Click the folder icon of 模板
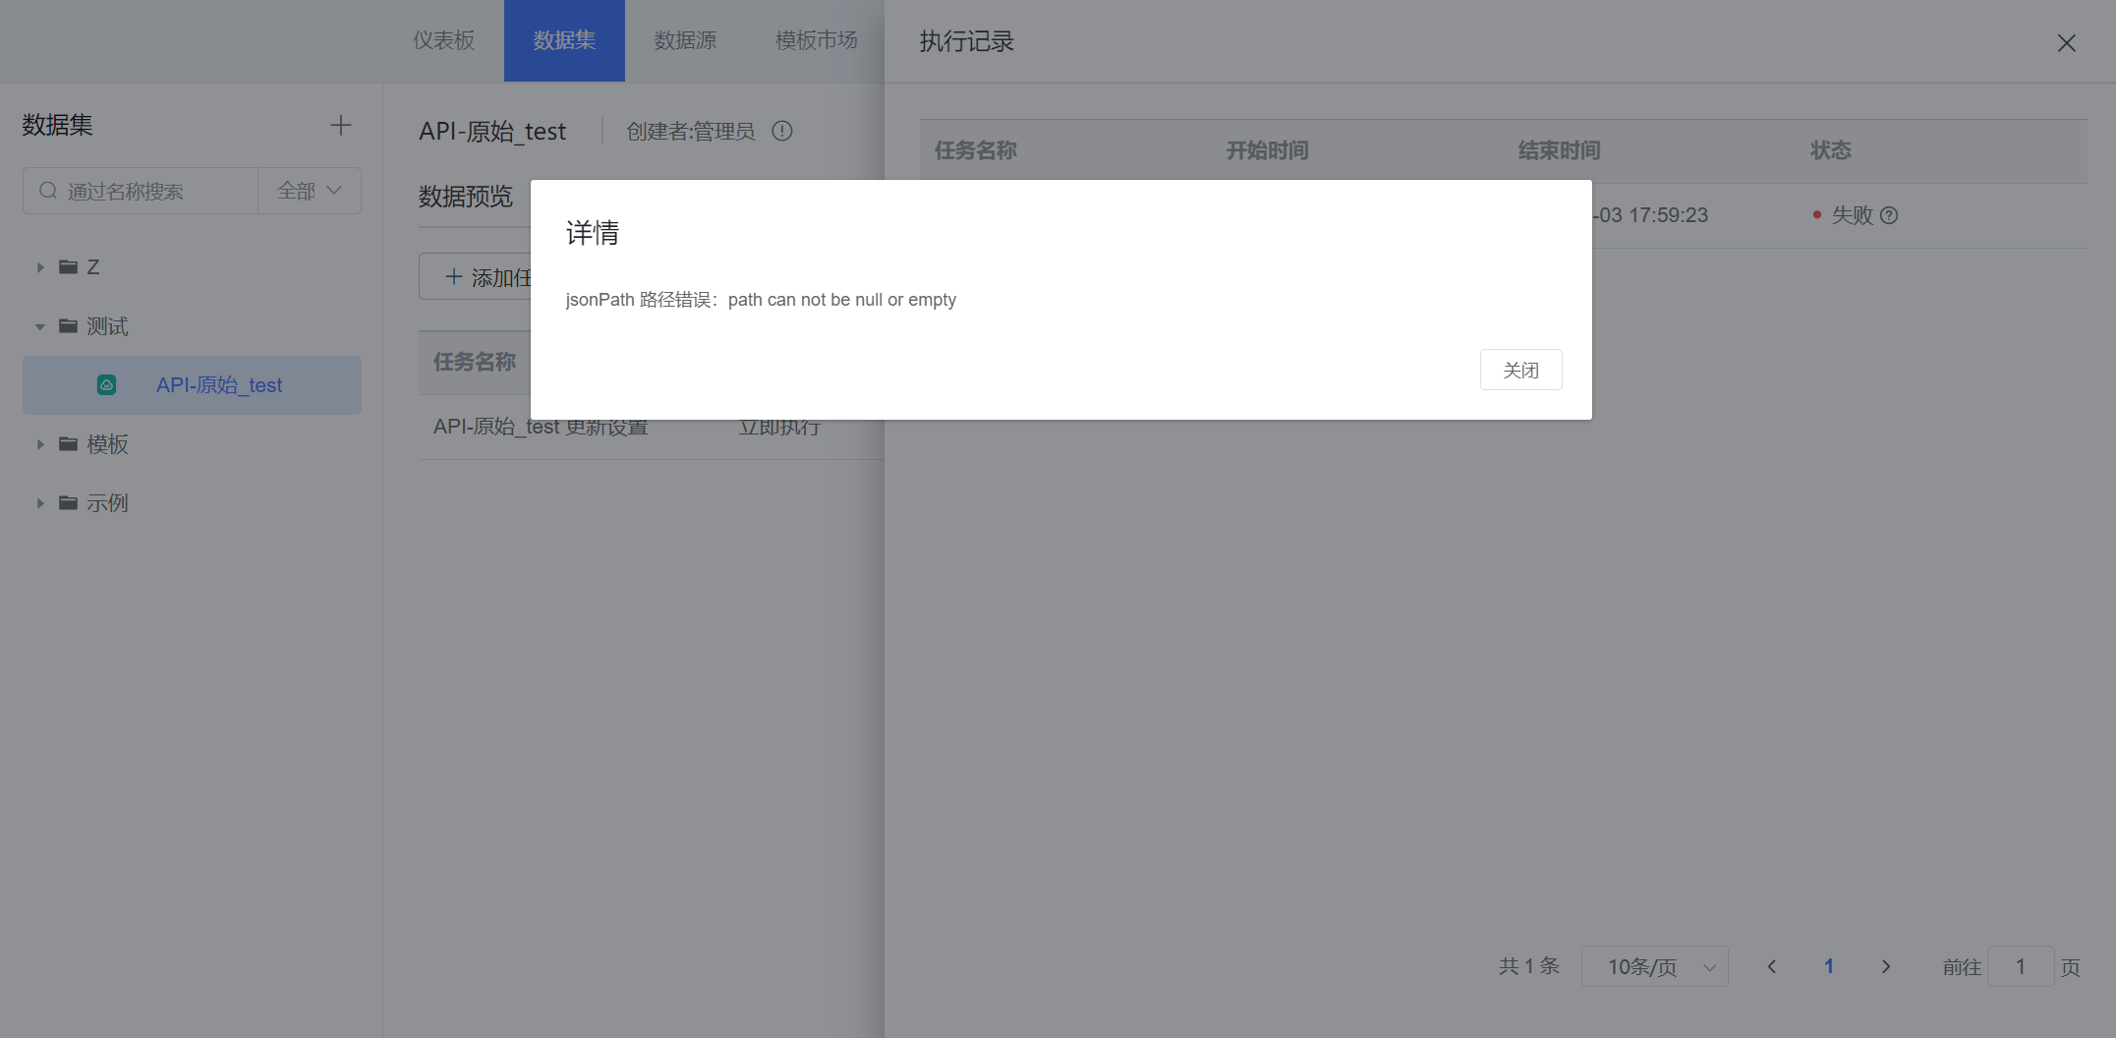 click(x=68, y=444)
